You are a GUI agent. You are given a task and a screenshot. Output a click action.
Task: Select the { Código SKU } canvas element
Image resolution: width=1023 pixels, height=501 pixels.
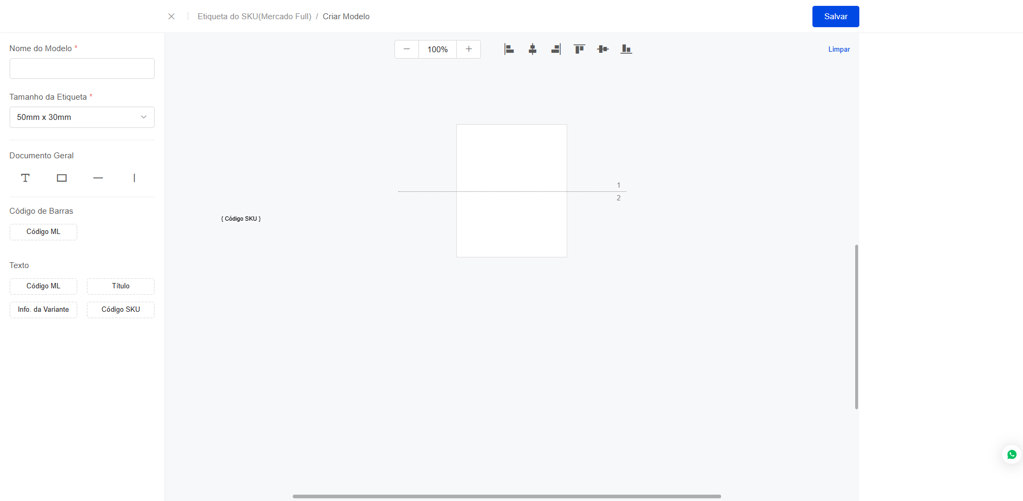click(x=241, y=219)
